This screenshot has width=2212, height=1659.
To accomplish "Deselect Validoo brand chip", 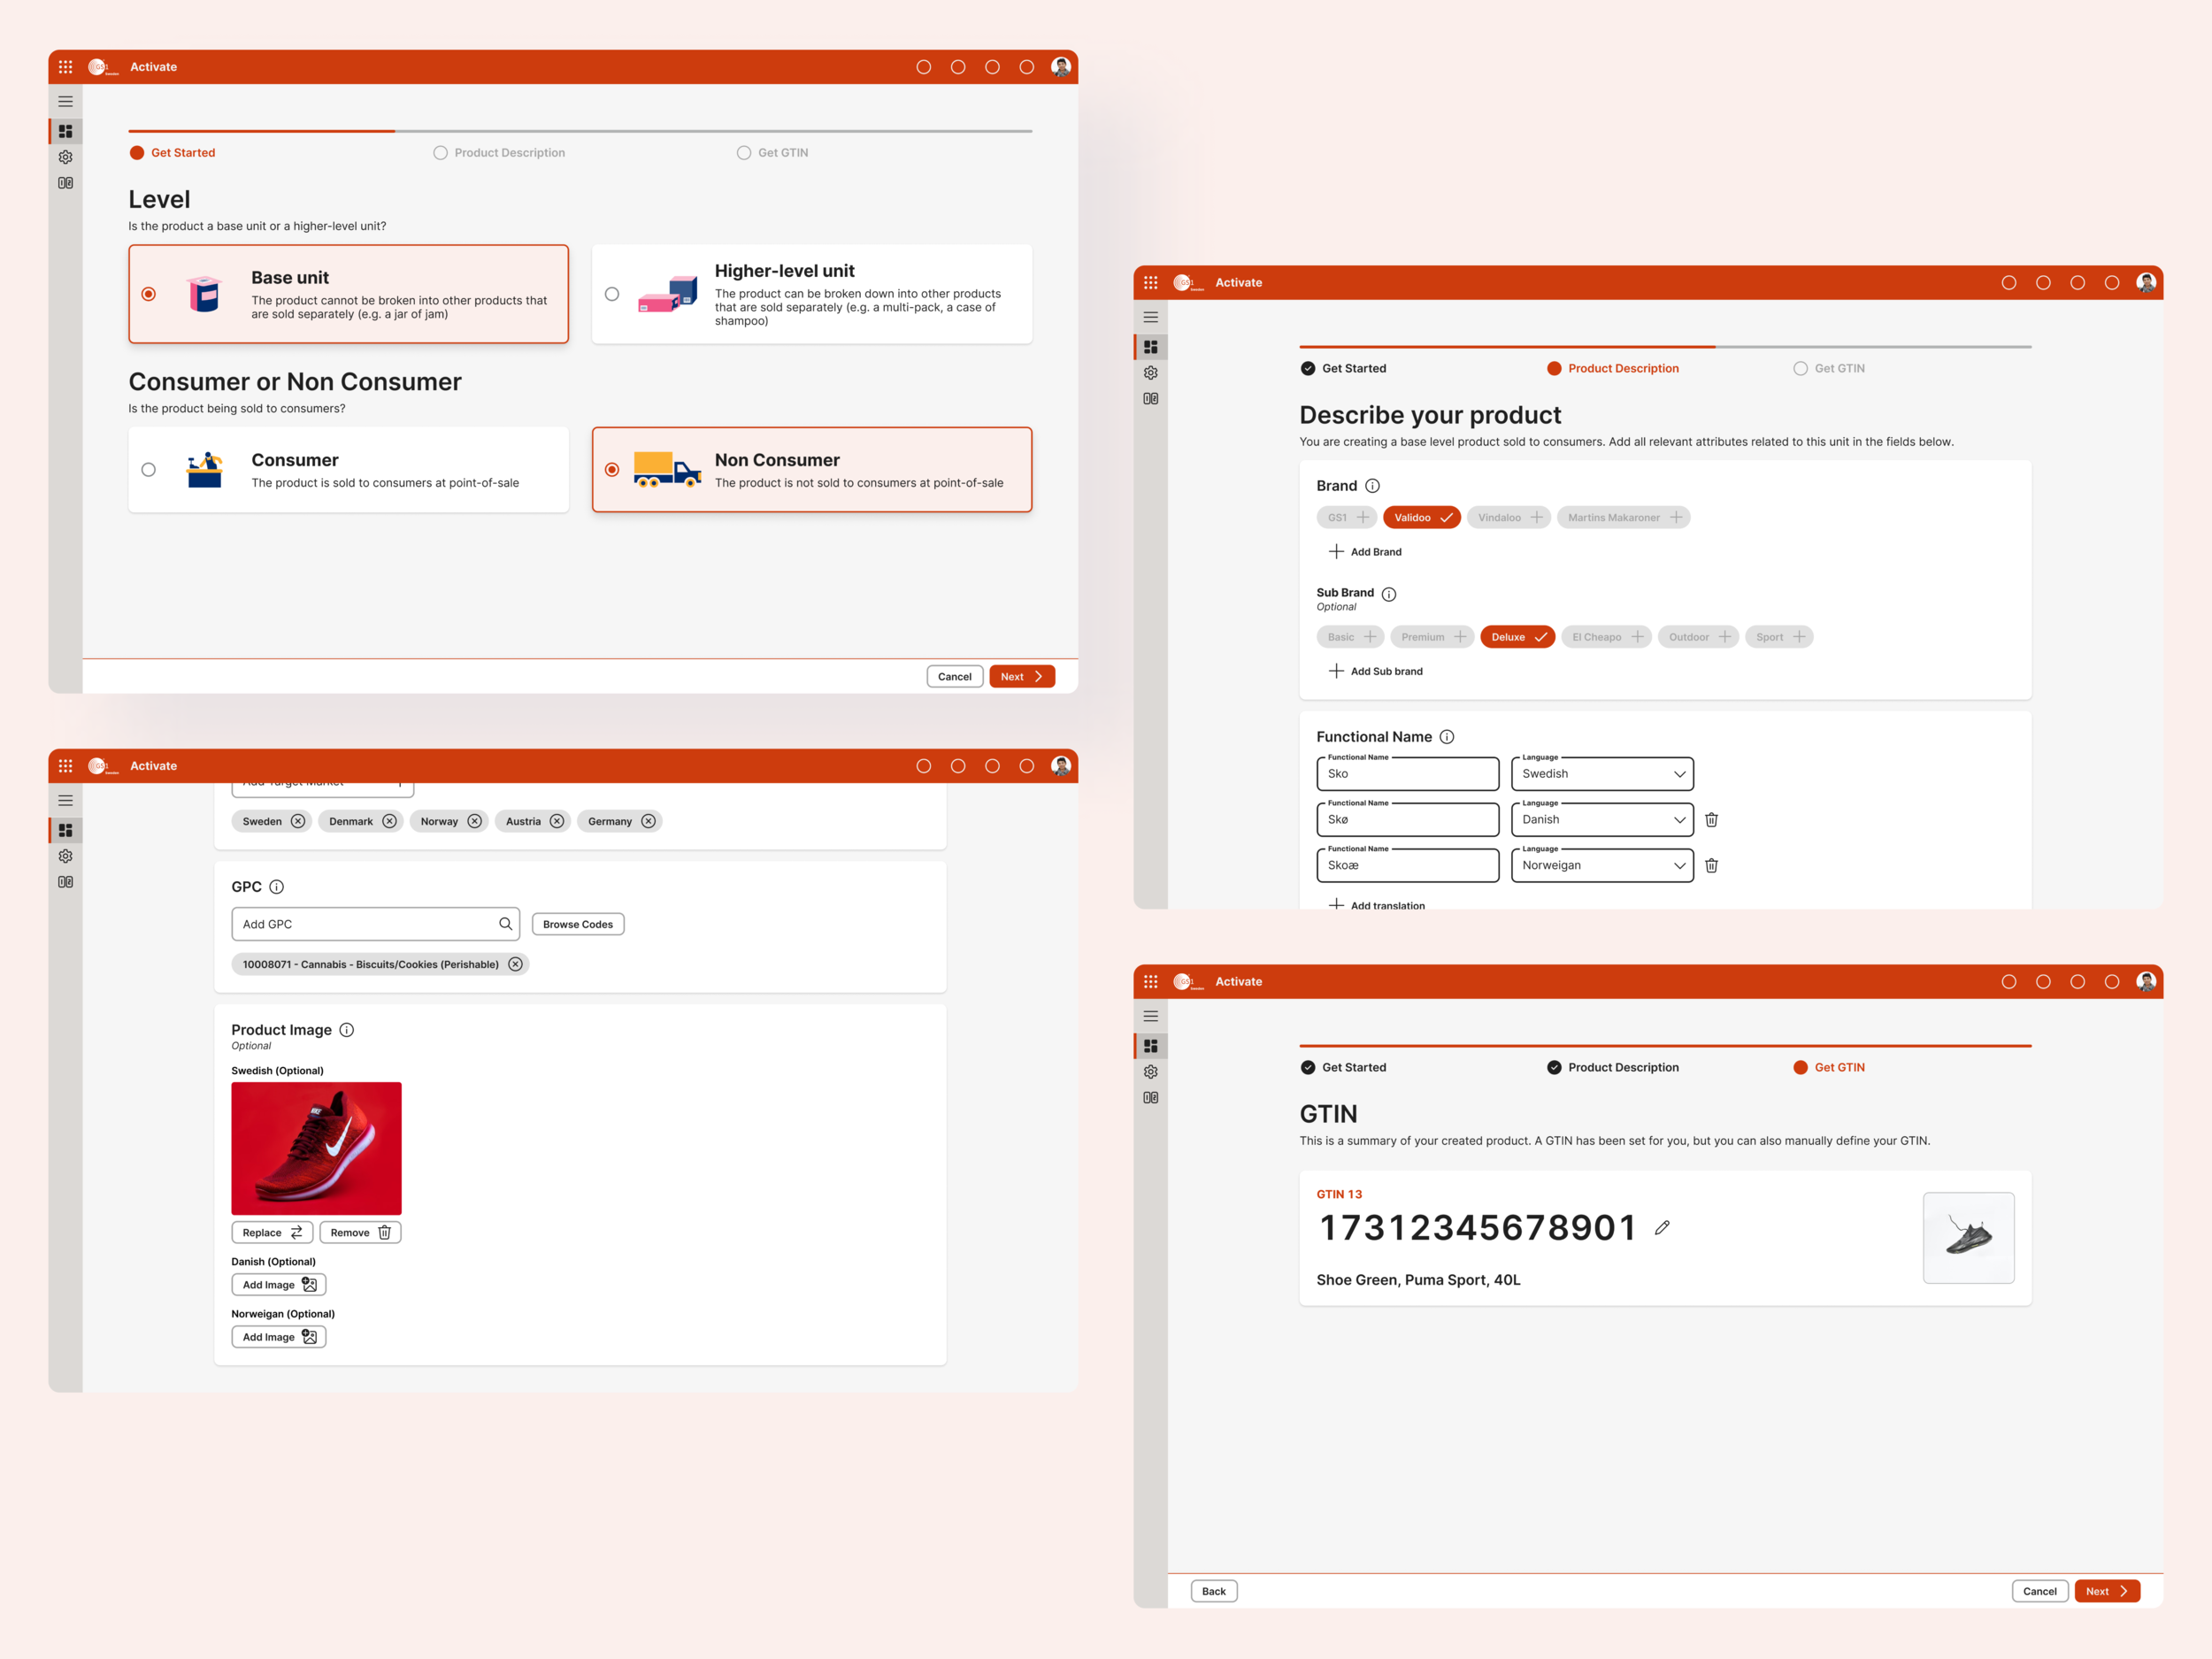I will point(1422,517).
